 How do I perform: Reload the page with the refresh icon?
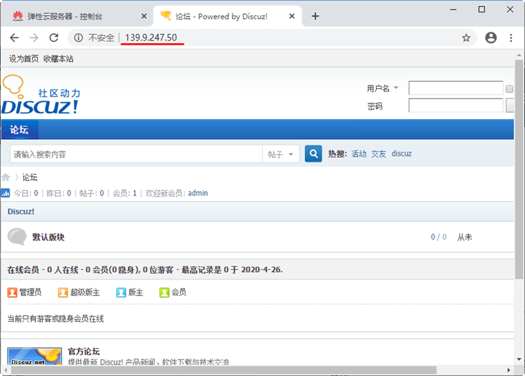coord(54,38)
